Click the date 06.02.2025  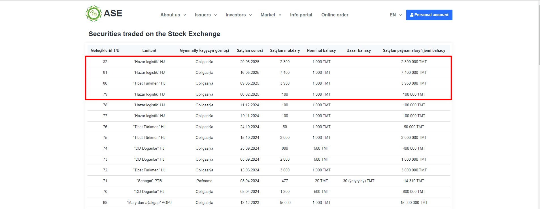pos(250,94)
